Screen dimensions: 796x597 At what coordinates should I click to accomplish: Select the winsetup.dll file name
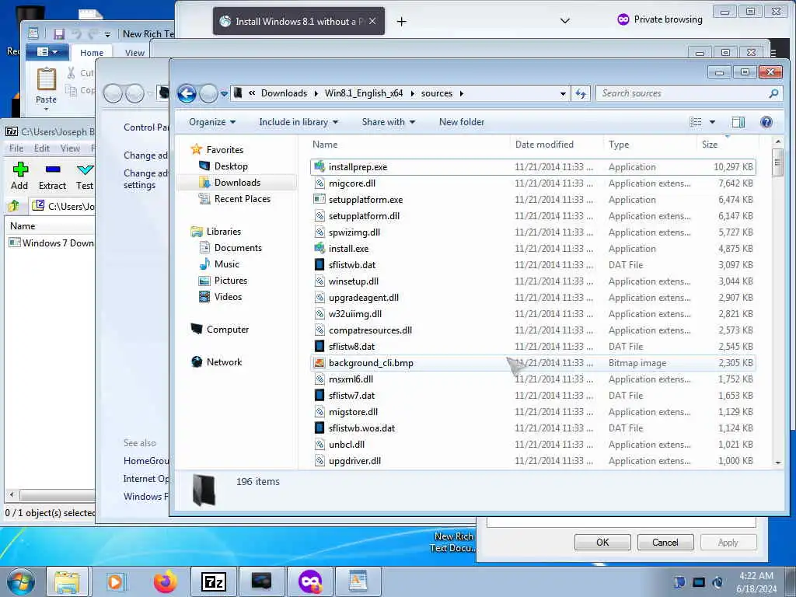coord(354,281)
